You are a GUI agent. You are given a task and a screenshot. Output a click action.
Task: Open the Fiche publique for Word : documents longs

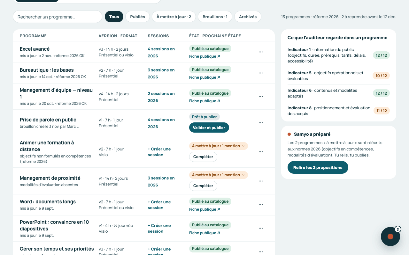pos(204,209)
